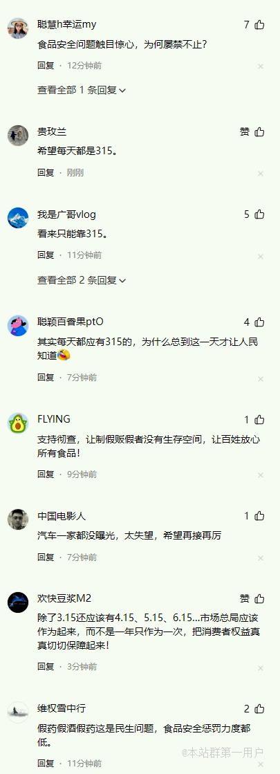Thumbs-up the comment from 聪颖百香果ptO
Screen dimensions: 280x774
point(259,322)
